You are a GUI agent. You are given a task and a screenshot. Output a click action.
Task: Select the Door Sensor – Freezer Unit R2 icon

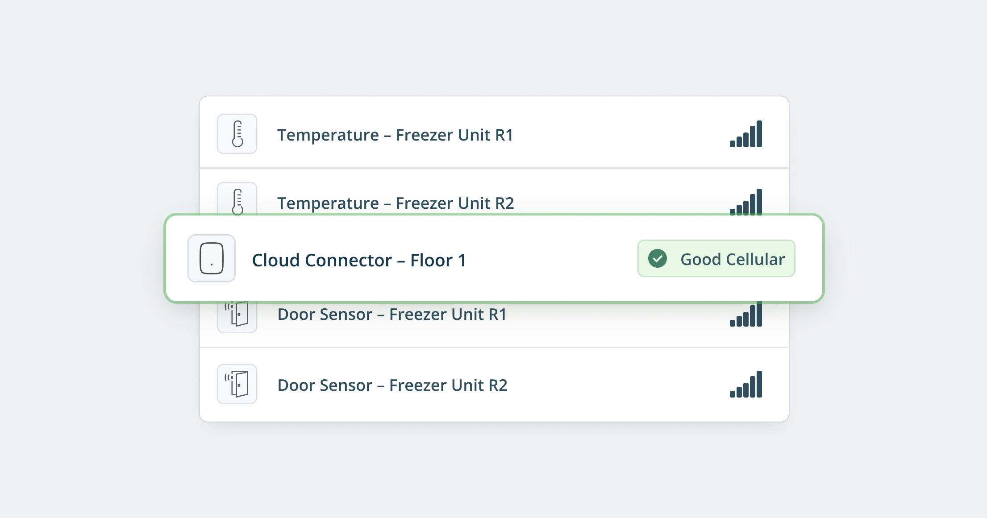pos(237,384)
